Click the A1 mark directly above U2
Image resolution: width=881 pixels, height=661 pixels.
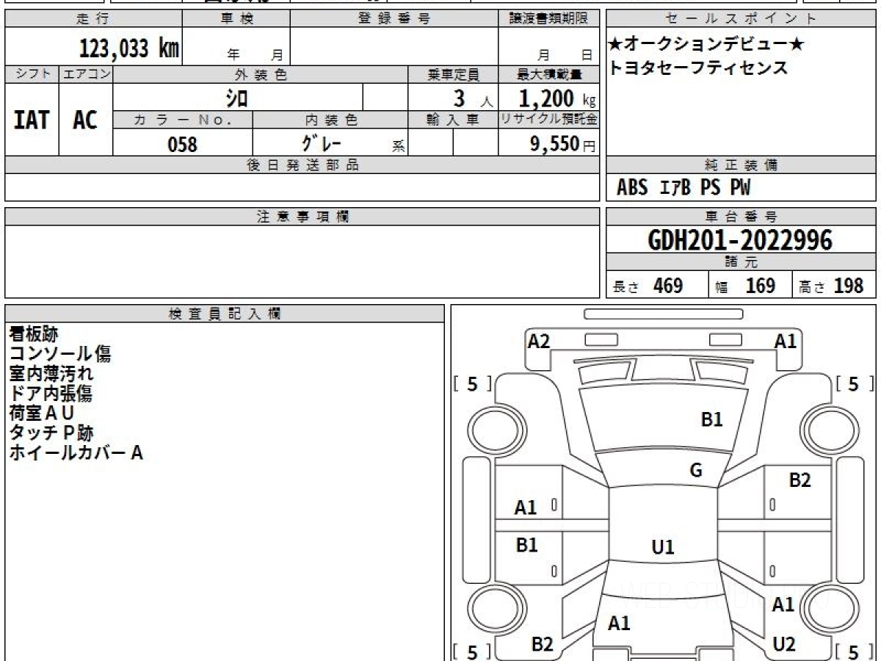[x=783, y=604]
